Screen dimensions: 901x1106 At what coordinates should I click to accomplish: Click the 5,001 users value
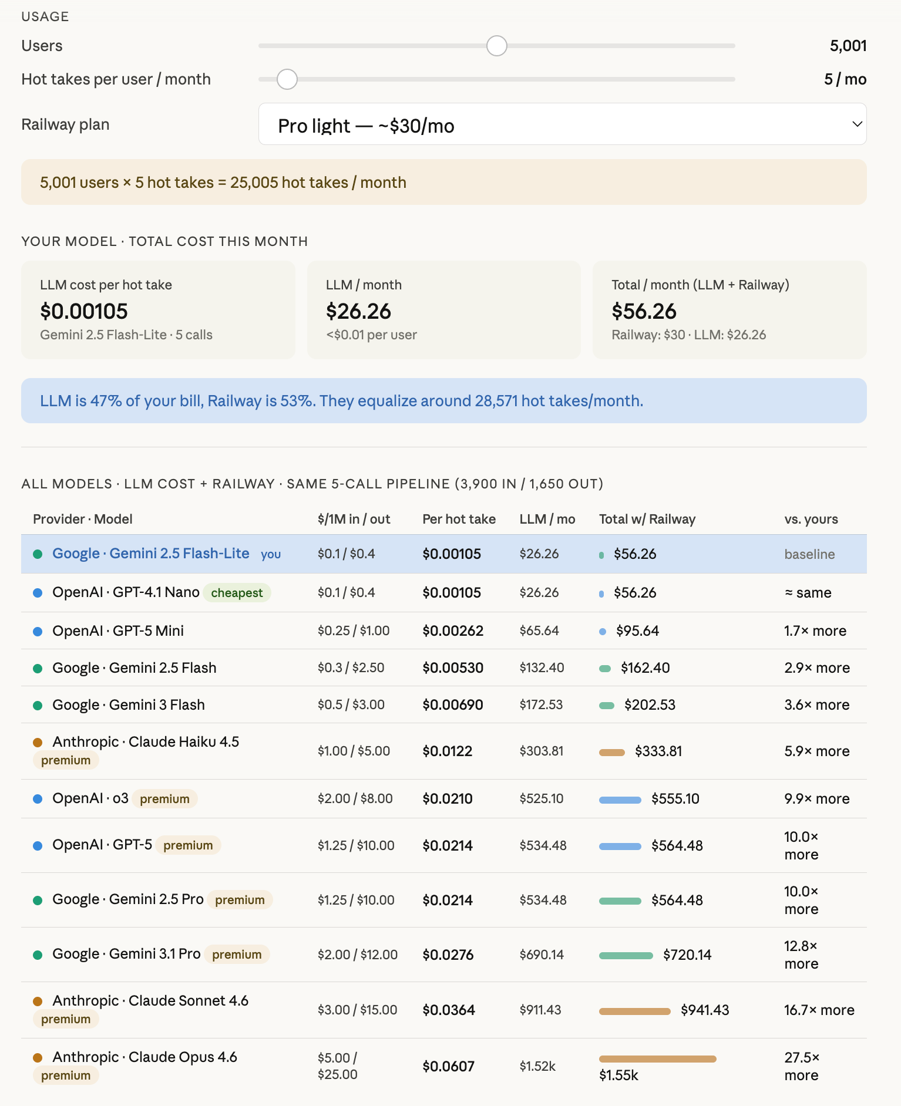click(848, 46)
